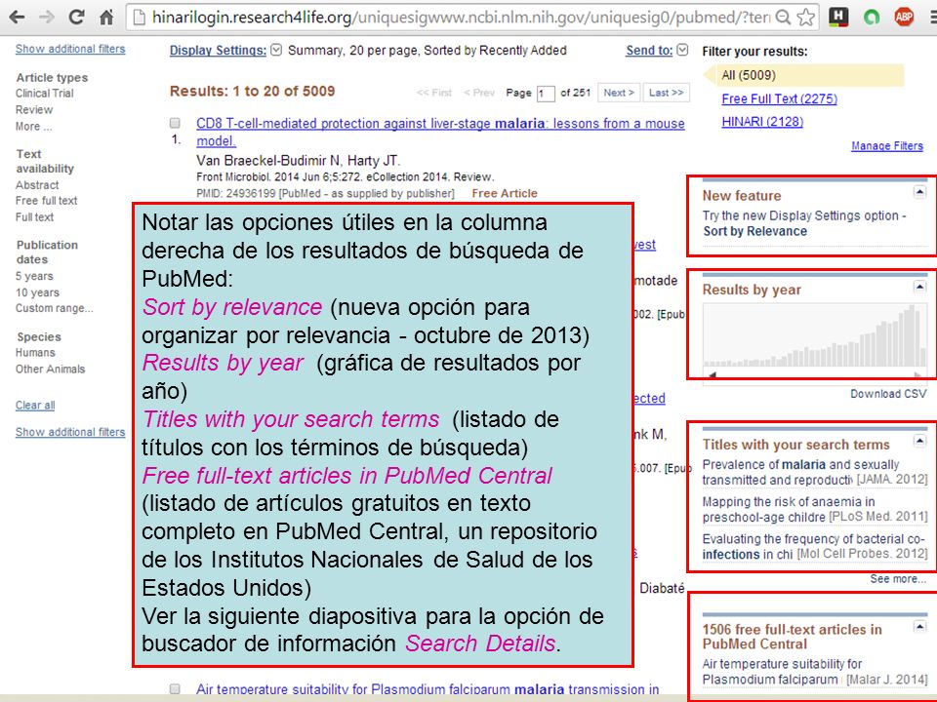Screen dimensions: 937x702
Task: Check the box beside Air temperature suitability result
Action: coord(175,689)
